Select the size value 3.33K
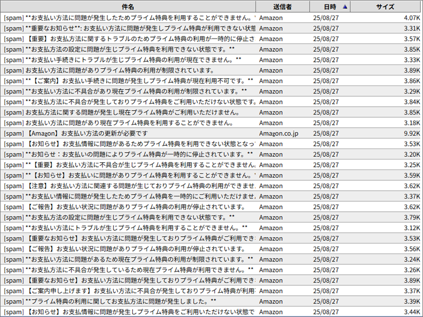The image size is (423, 317). 412,60
